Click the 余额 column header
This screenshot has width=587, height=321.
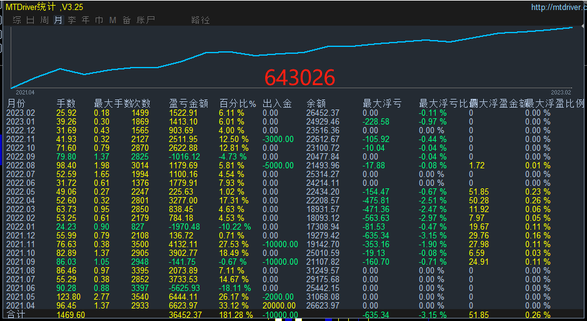(316, 103)
